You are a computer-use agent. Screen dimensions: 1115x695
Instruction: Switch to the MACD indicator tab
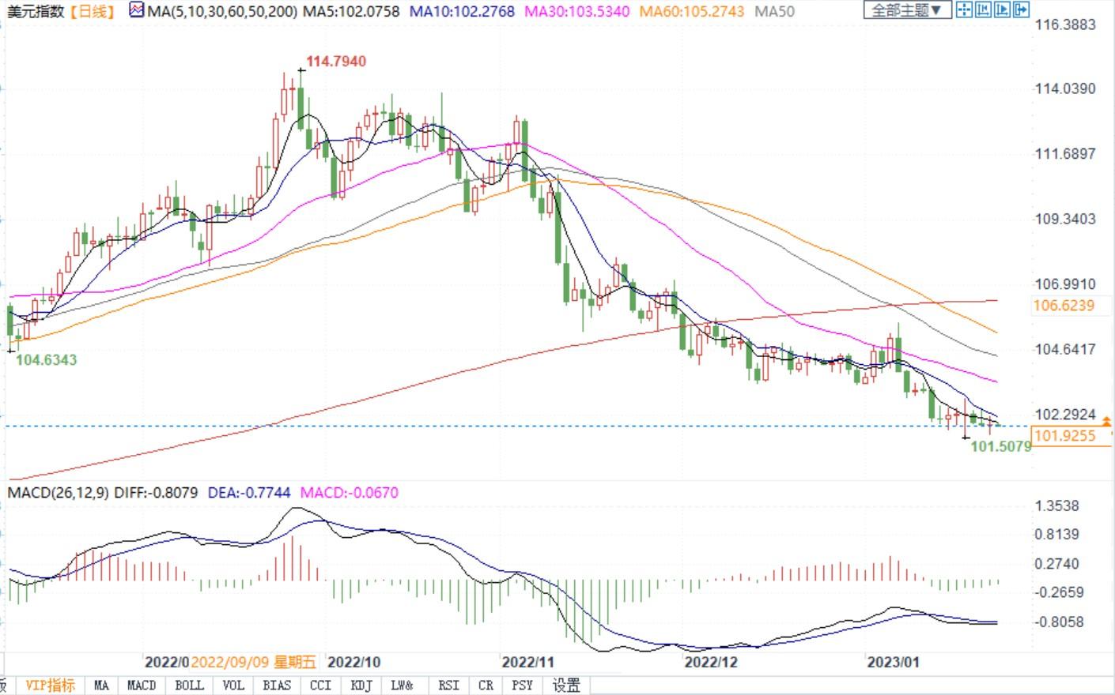pyautogui.click(x=142, y=685)
